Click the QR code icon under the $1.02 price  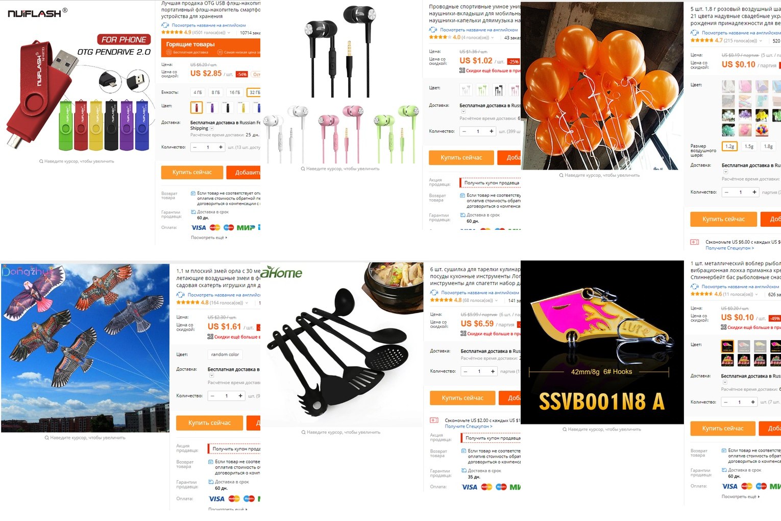462,70
